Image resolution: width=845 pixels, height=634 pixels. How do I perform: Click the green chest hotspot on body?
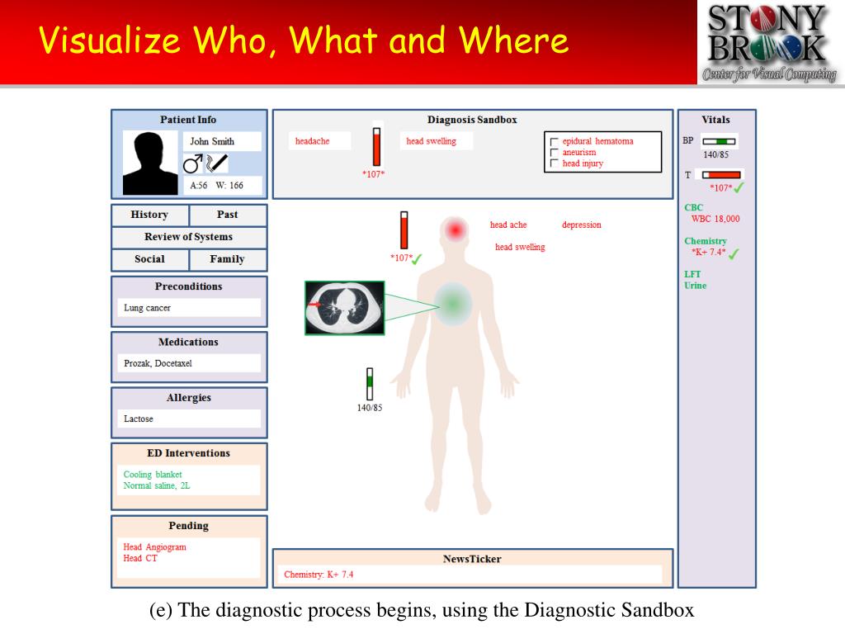tap(453, 304)
